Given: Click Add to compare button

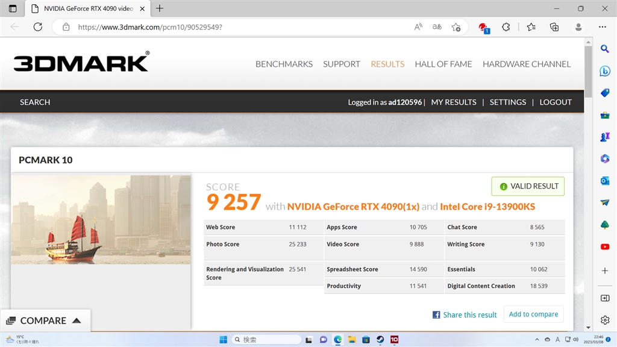Looking at the screenshot, I should pos(534,314).
